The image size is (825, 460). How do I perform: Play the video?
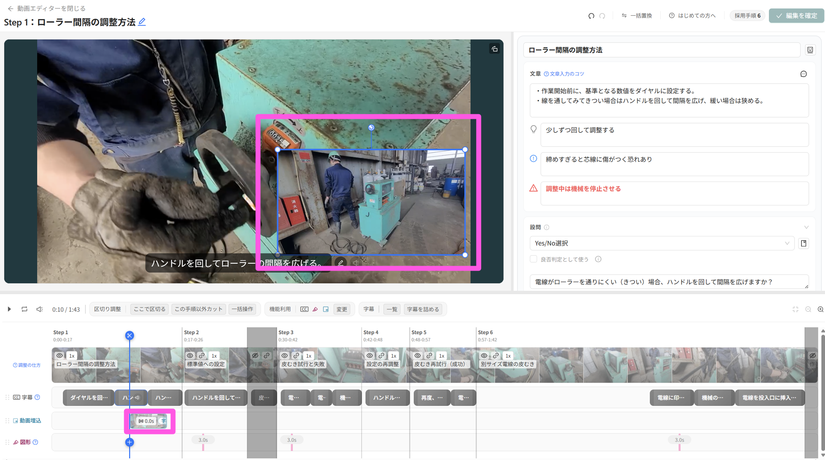pyautogui.click(x=9, y=309)
